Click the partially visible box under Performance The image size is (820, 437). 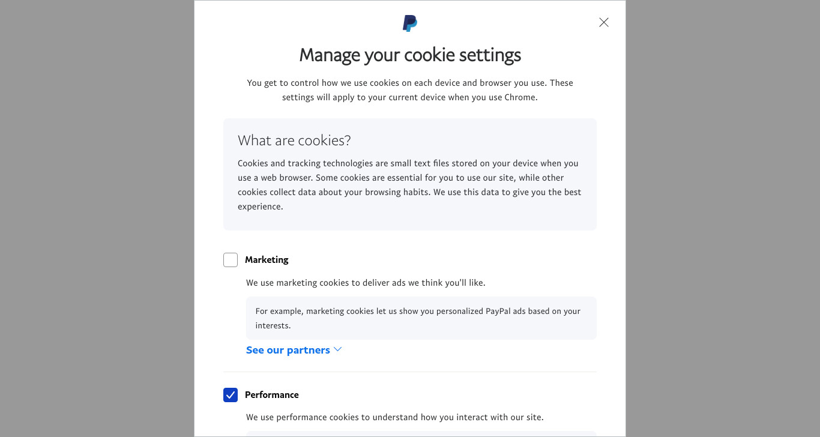(x=421, y=434)
